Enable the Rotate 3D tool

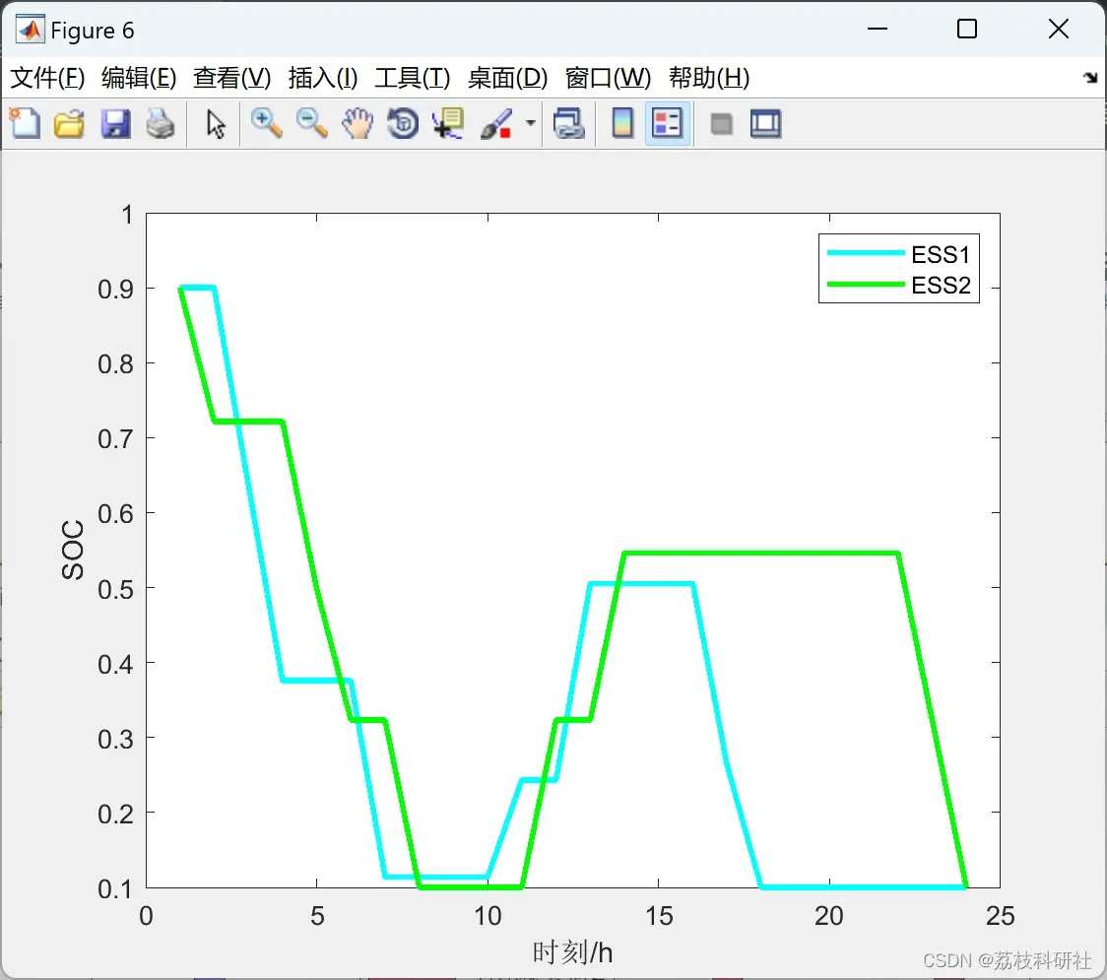click(x=403, y=123)
